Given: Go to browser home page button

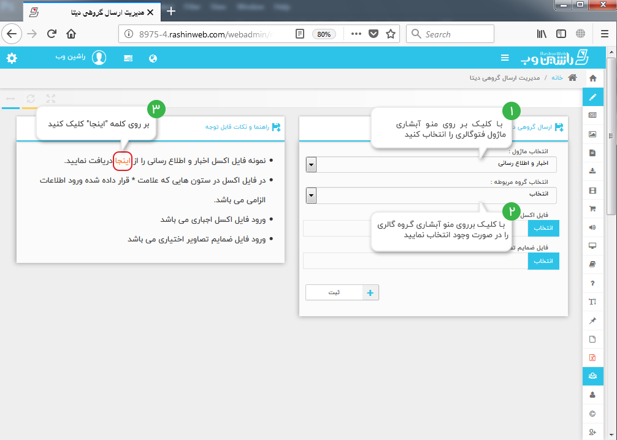Looking at the screenshot, I should pos(71,34).
